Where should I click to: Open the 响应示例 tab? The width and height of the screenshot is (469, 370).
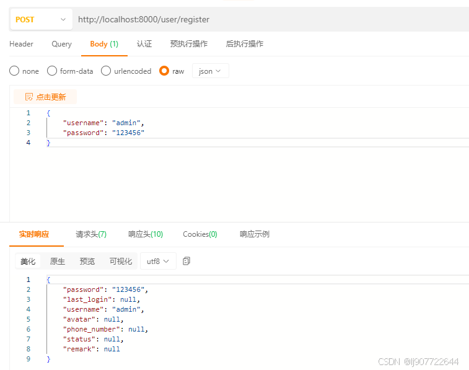[x=255, y=234]
